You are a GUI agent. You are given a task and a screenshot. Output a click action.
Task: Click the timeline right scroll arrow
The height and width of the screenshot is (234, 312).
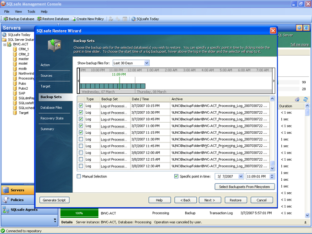point(274,81)
